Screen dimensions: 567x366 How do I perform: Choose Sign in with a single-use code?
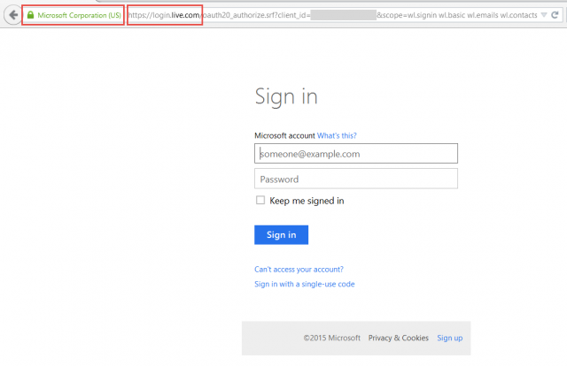305,284
